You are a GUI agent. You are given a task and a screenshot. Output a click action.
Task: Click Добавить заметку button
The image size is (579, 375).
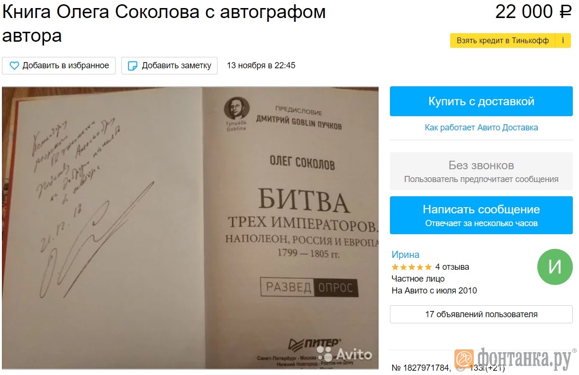click(169, 65)
